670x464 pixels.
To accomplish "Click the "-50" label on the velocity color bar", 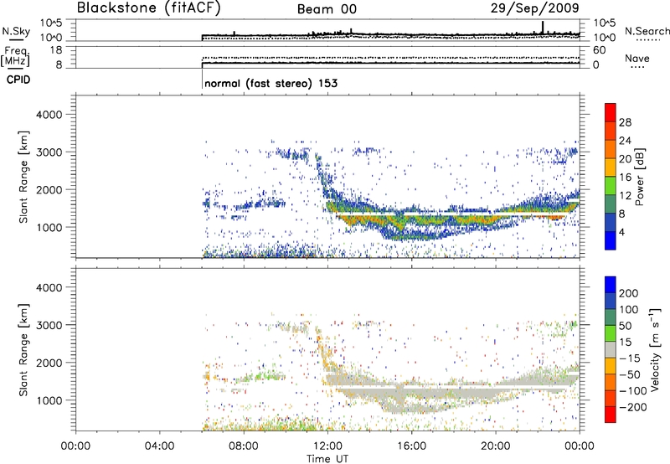I will coord(630,374).
